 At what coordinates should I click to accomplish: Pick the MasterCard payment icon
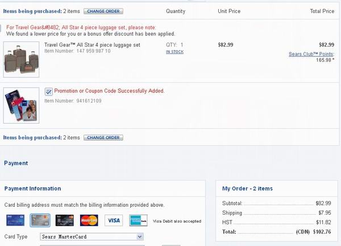(89, 220)
